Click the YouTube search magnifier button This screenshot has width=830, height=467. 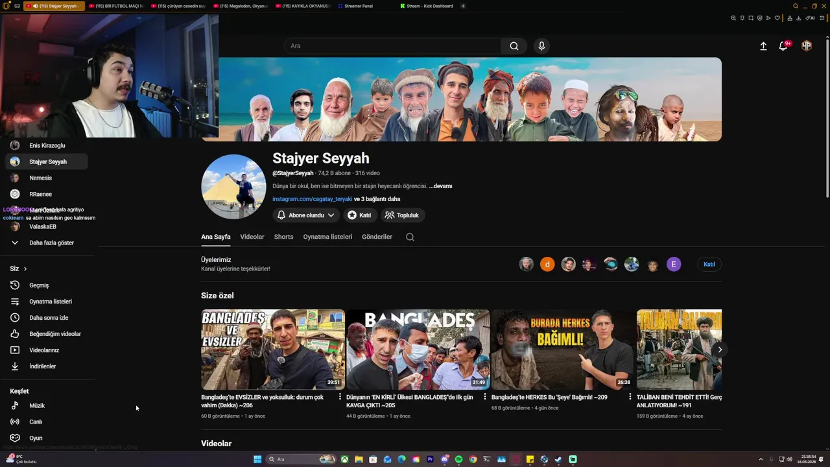pyautogui.click(x=514, y=46)
